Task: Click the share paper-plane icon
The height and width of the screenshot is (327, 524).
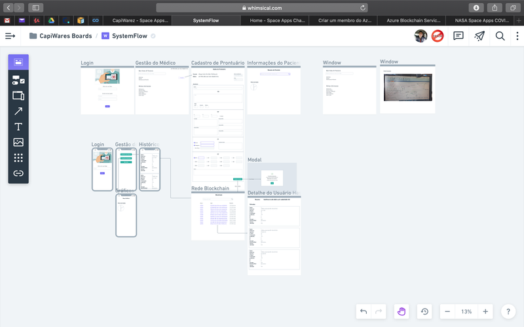Action: (x=479, y=36)
